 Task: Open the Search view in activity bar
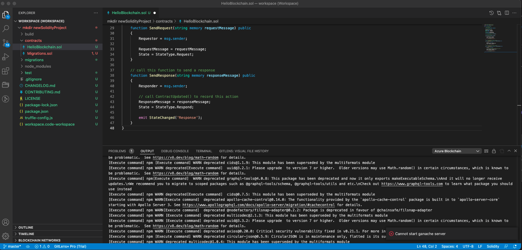(x=6, y=28)
